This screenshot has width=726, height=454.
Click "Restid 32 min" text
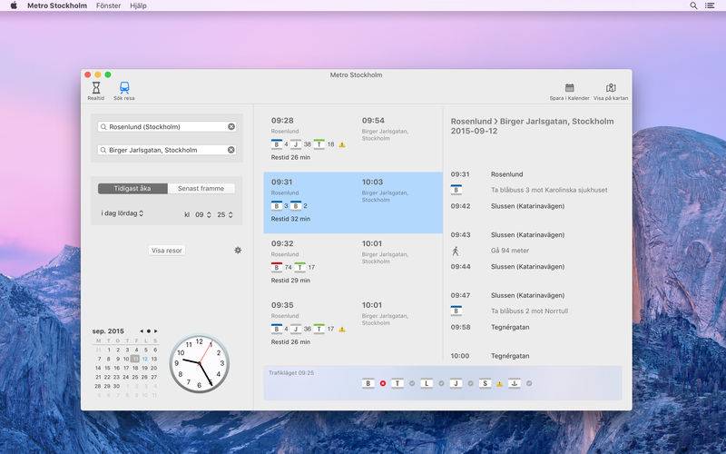click(x=290, y=219)
